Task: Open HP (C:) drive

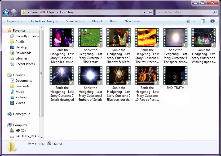Action: click(x=18, y=131)
